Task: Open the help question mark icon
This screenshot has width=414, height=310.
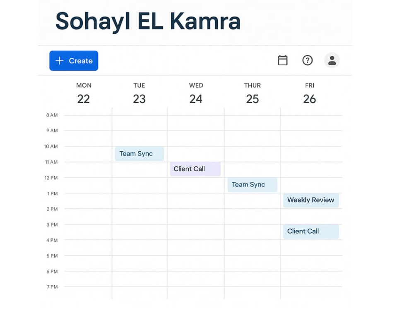Action: point(307,60)
